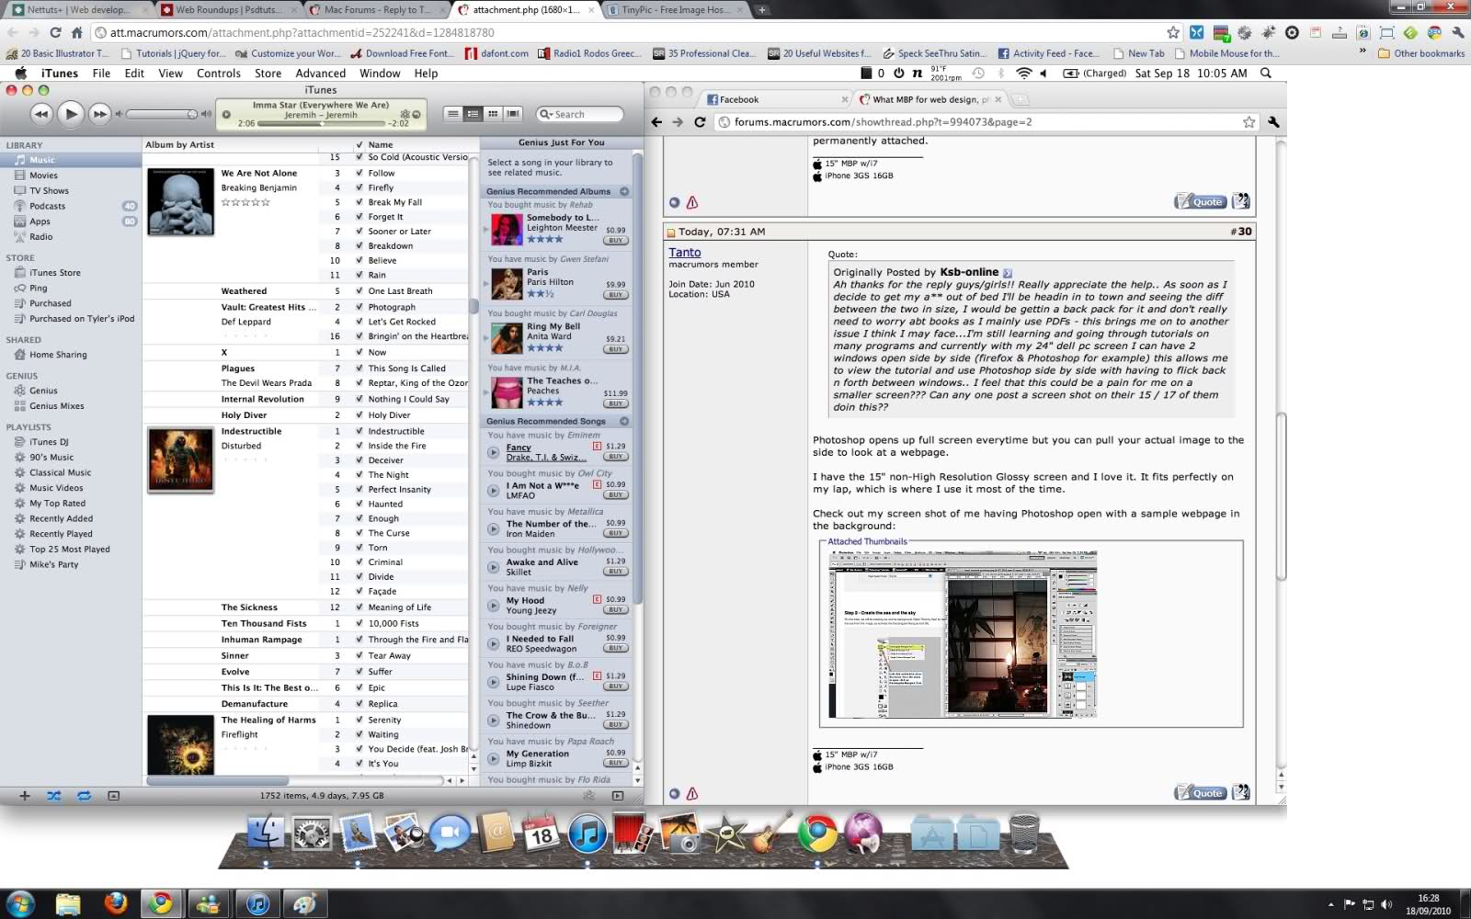This screenshot has height=919, width=1471.
Task: Seek in the iTunes song progress bar
Action: [320, 123]
